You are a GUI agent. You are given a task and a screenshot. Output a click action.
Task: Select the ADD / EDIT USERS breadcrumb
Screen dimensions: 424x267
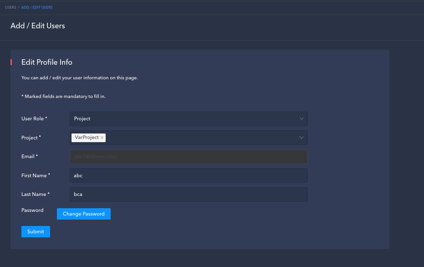(37, 7)
